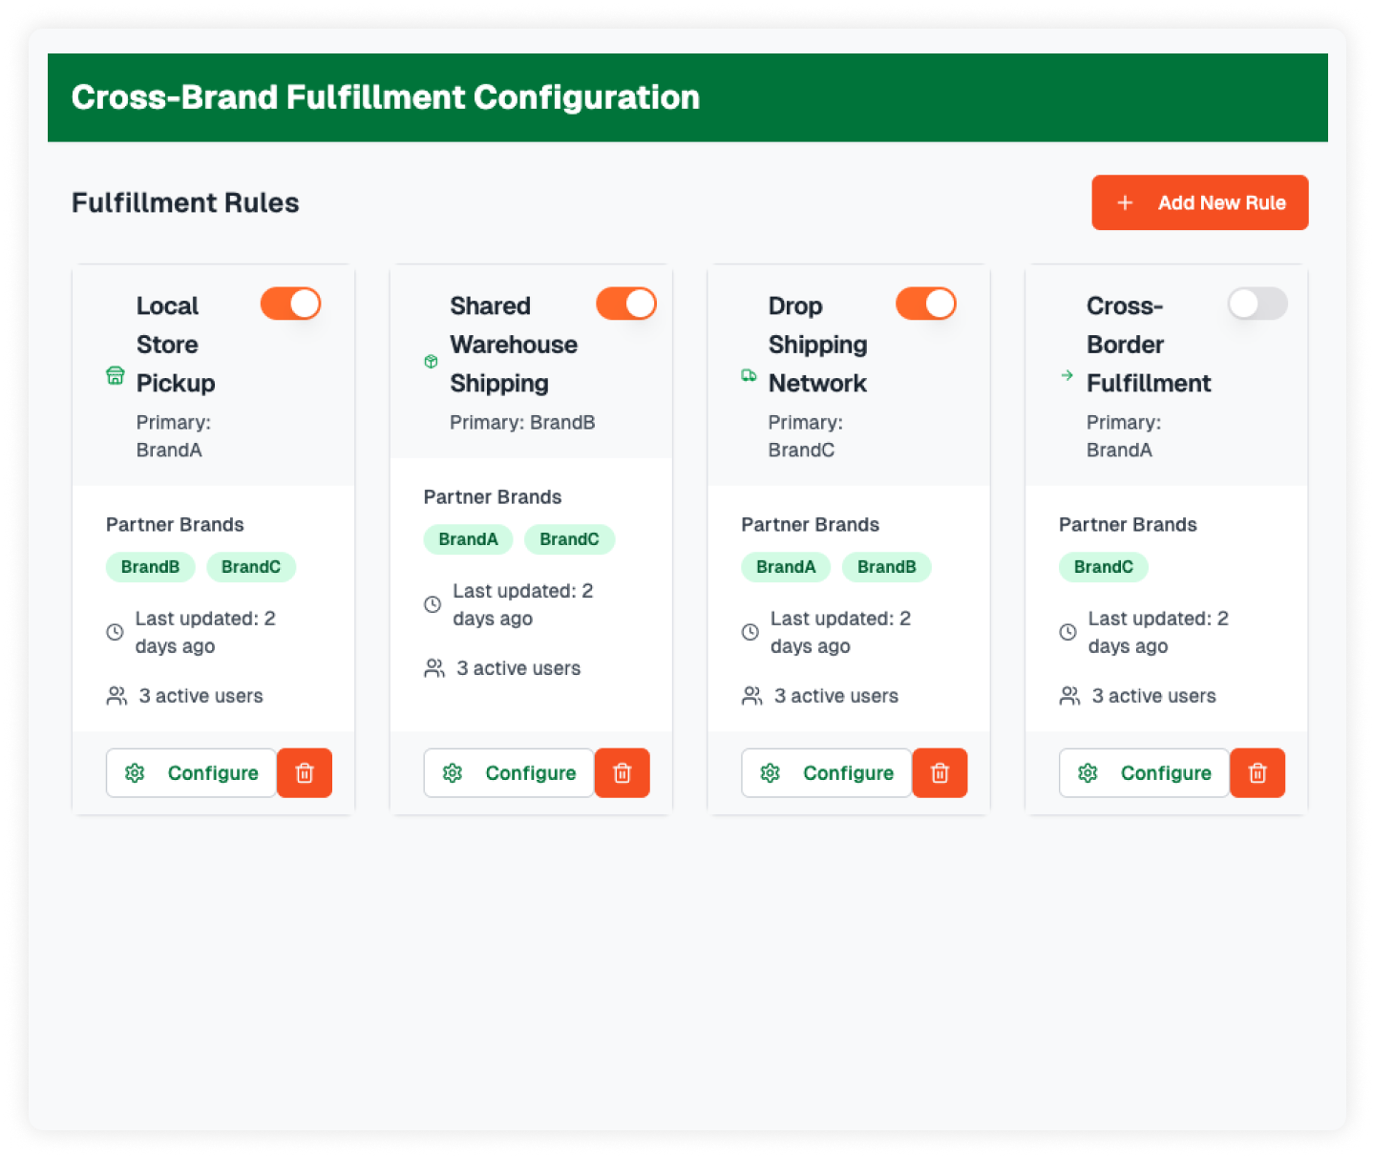
Task: Configure the Local Store Pickup rule
Action: click(192, 773)
